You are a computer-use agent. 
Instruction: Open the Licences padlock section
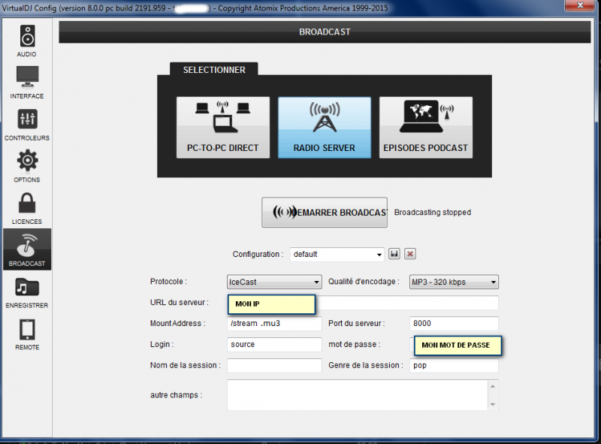(27, 208)
